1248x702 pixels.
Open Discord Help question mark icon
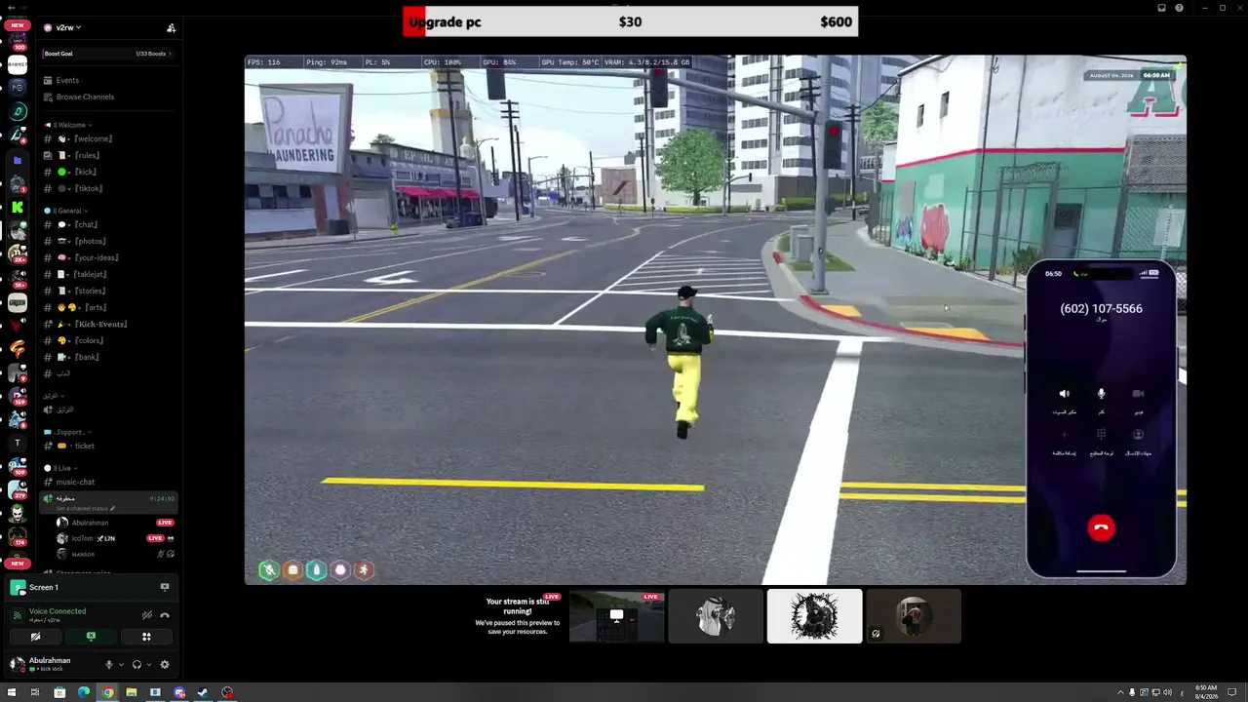click(x=1179, y=8)
